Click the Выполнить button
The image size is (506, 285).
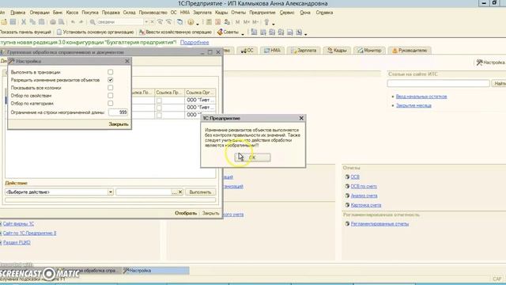point(200,192)
